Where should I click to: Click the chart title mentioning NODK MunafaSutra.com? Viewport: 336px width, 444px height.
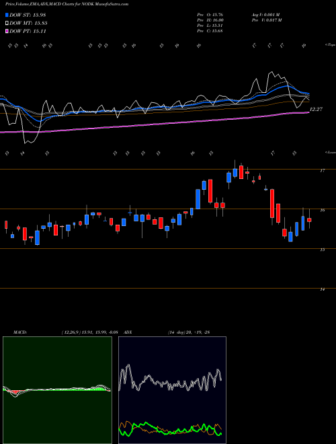(x=67, y=4)
